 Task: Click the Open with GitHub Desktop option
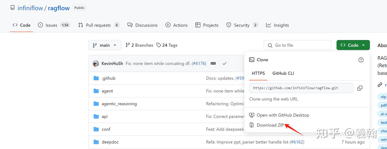(282, 115)
